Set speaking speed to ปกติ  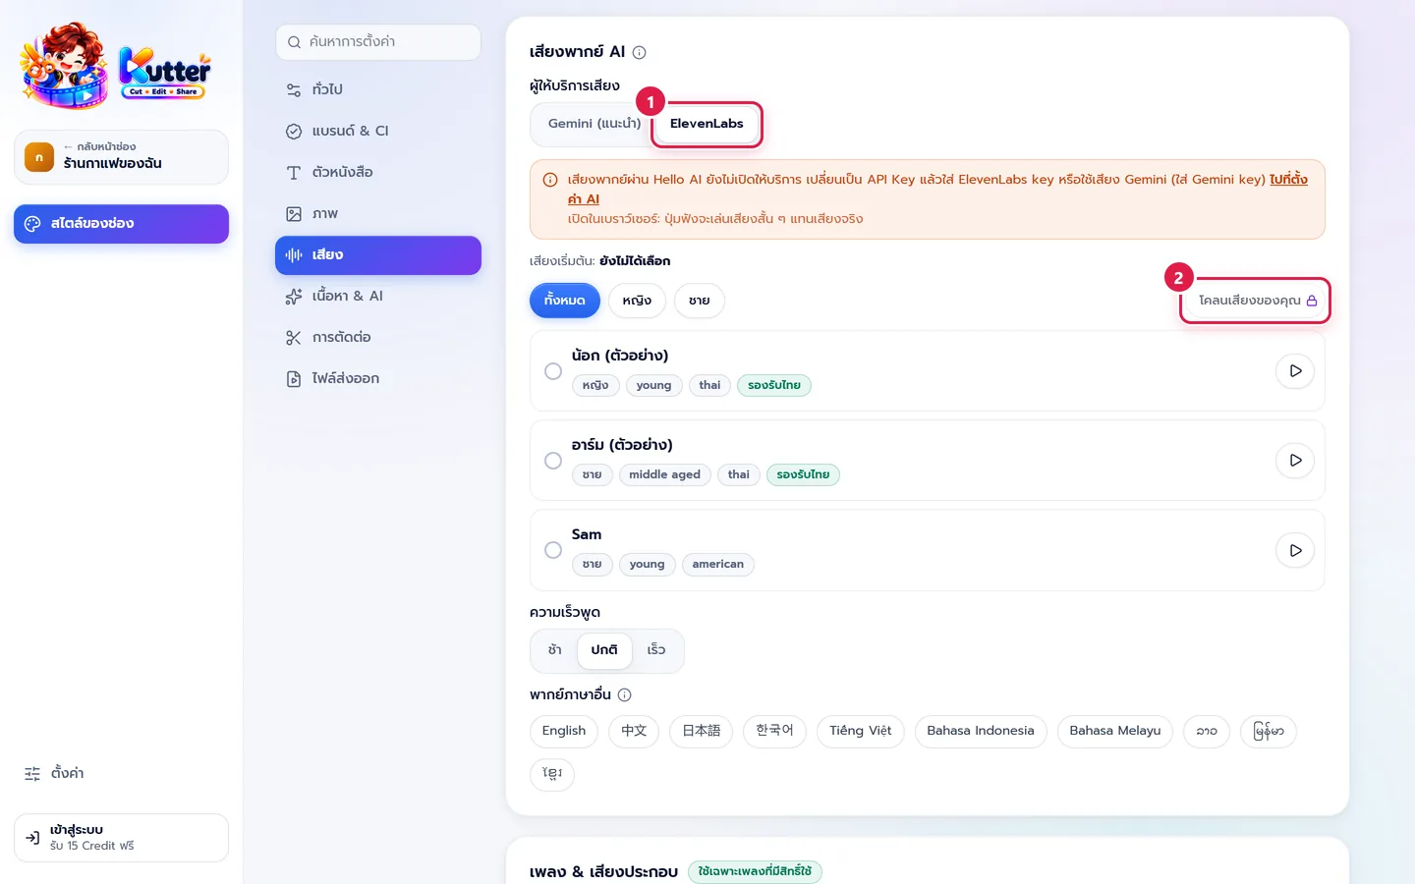coord(604,650)
